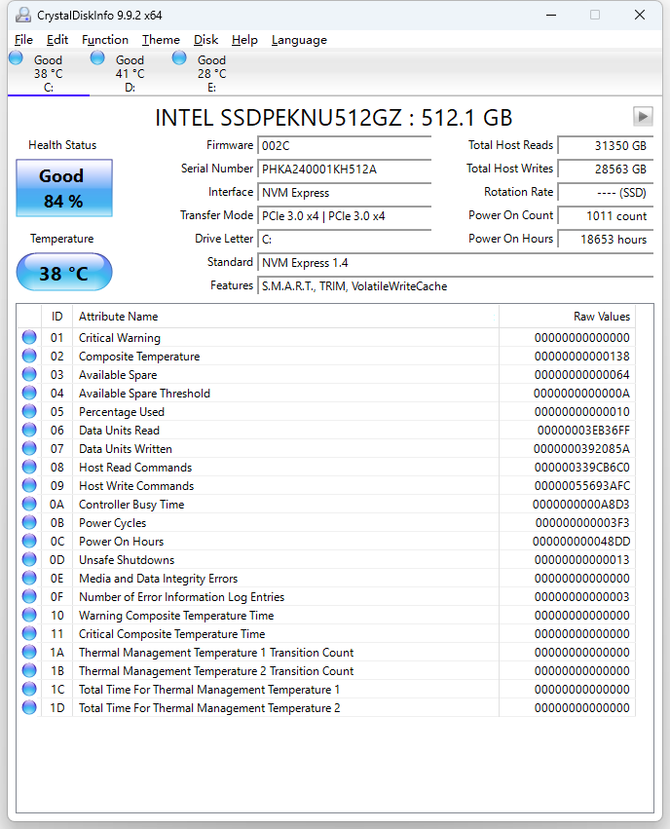The height and width of the screenshot is (829, 670).
Task: Click Power On Hours value 18653 hours
Action: pyautogui.click(x=606, y=239)
